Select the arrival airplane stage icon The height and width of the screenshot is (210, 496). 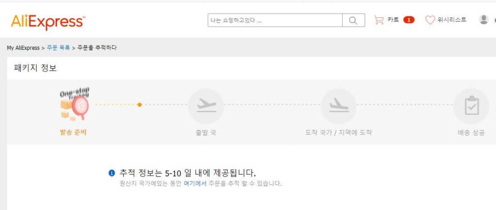point(338,106)
